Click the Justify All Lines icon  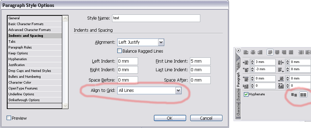[291, 52]
